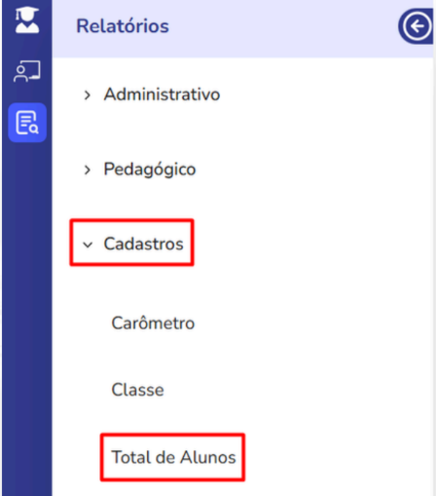
Task: Select the highlighted reports document-search icon
Action: point(27,123)
